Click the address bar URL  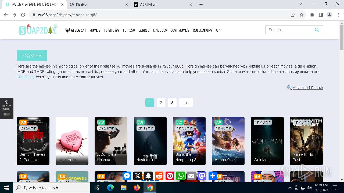[67, 15]
